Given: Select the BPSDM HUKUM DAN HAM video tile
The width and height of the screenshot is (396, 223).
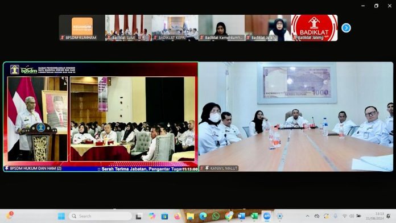Looking at the screenshot, I should pos(101,117).
